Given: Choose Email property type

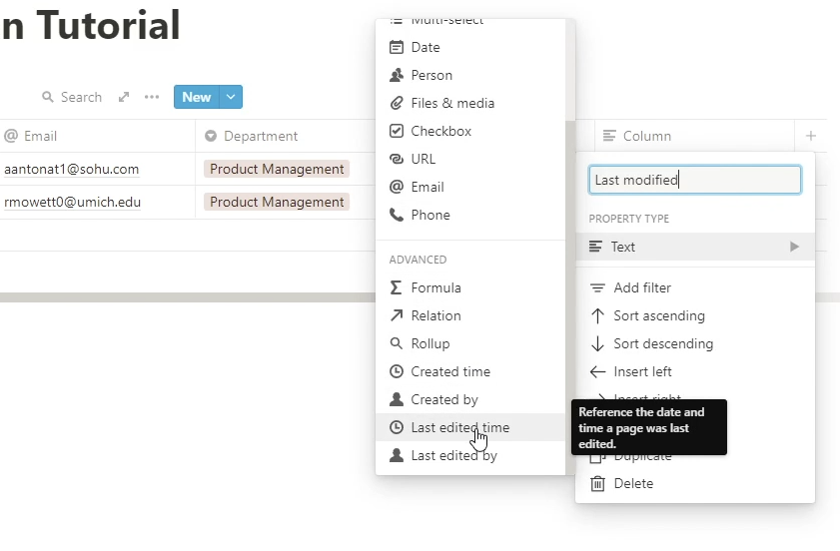Looking at the screenshot, I should coord(470,187).
